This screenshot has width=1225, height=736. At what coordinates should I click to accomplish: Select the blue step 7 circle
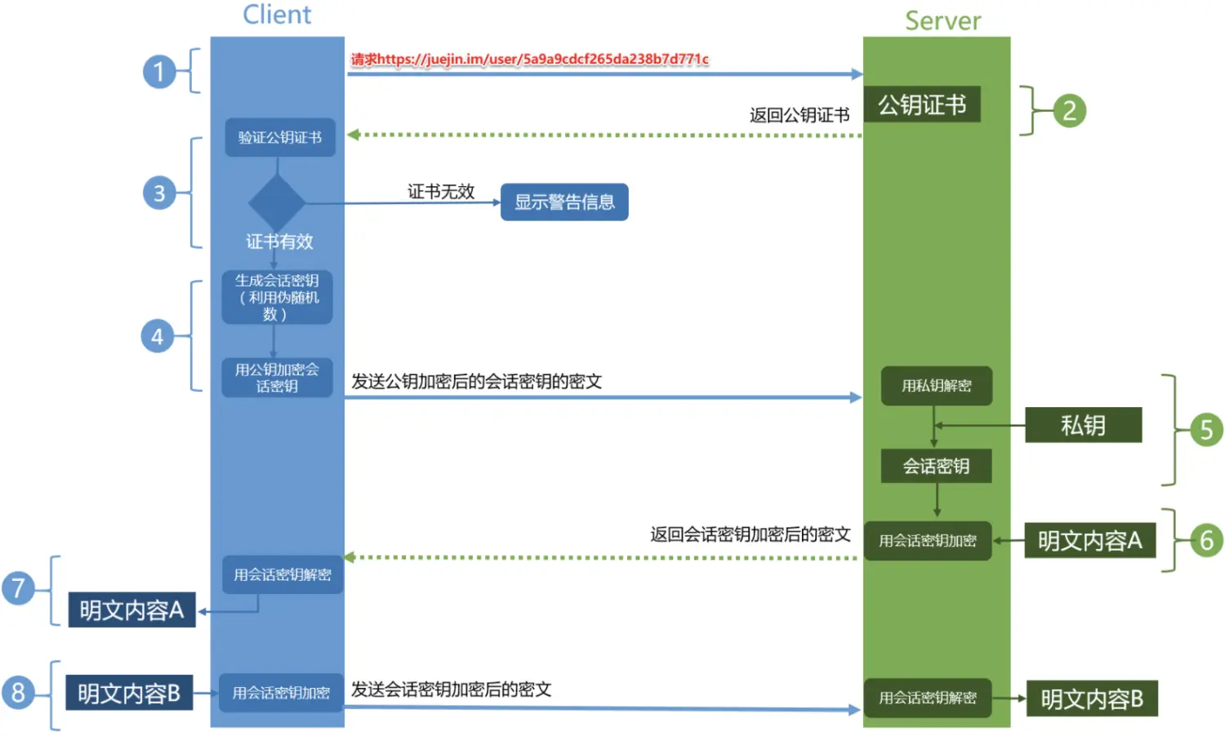point(18,587)
